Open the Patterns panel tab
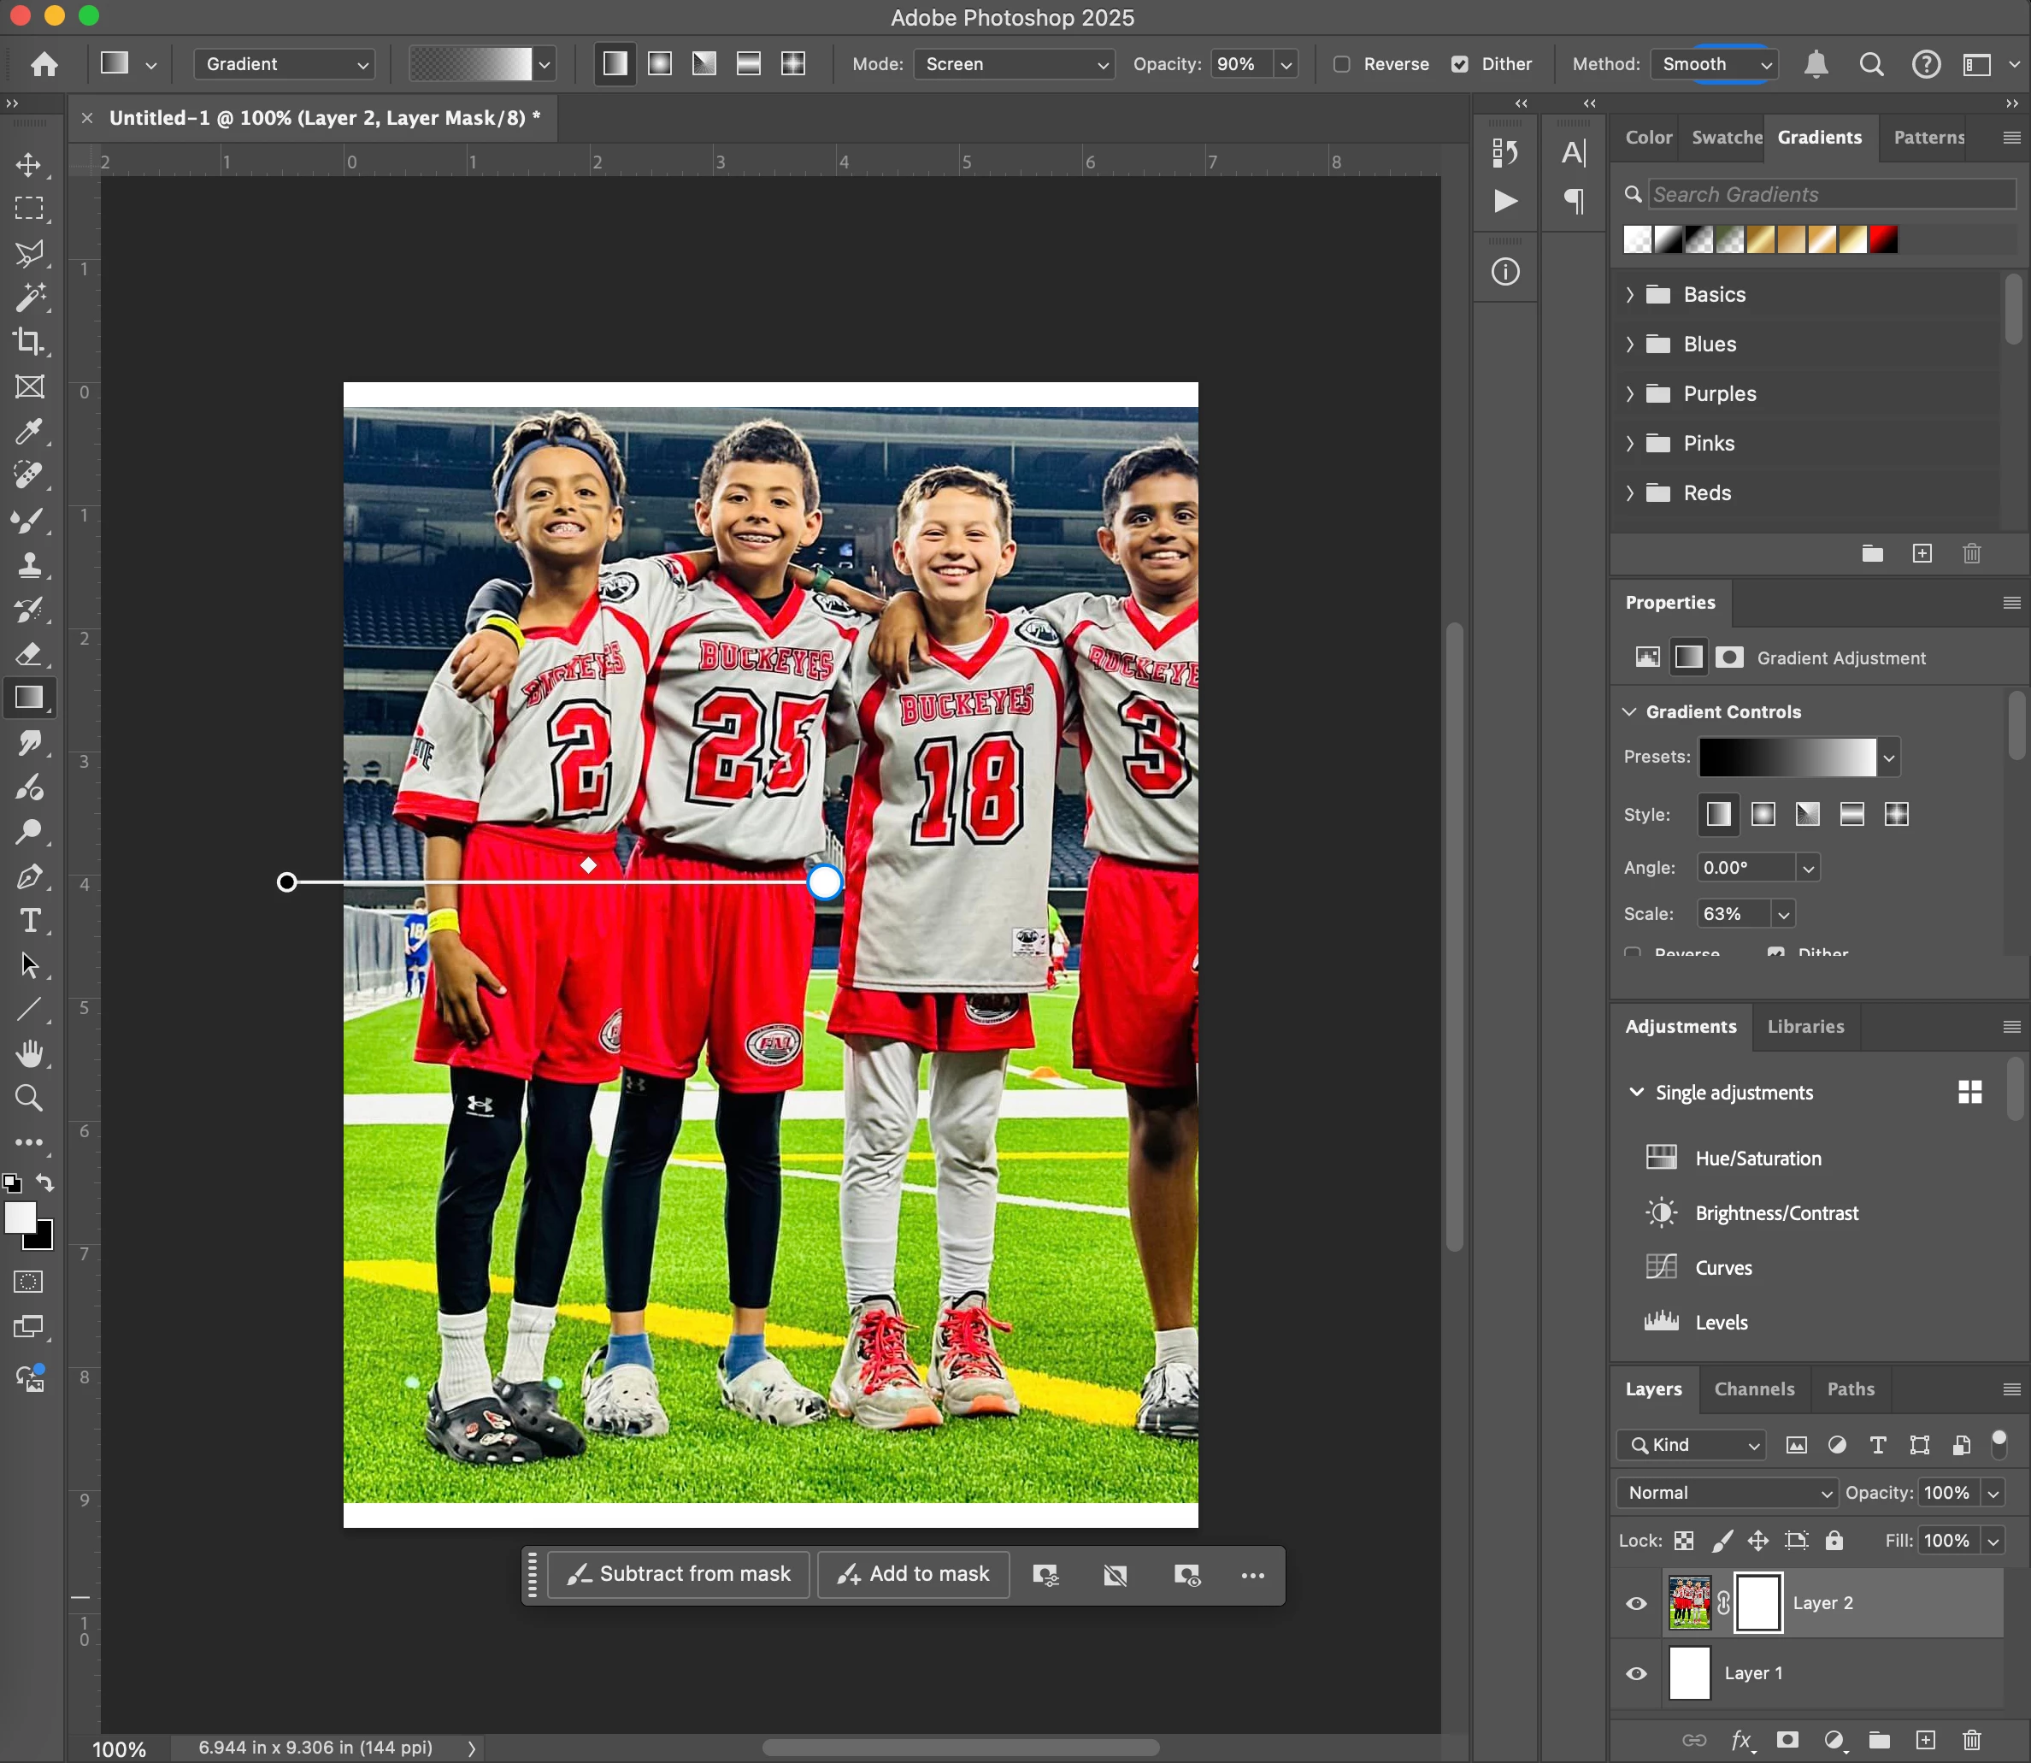 click(1928, 138)
